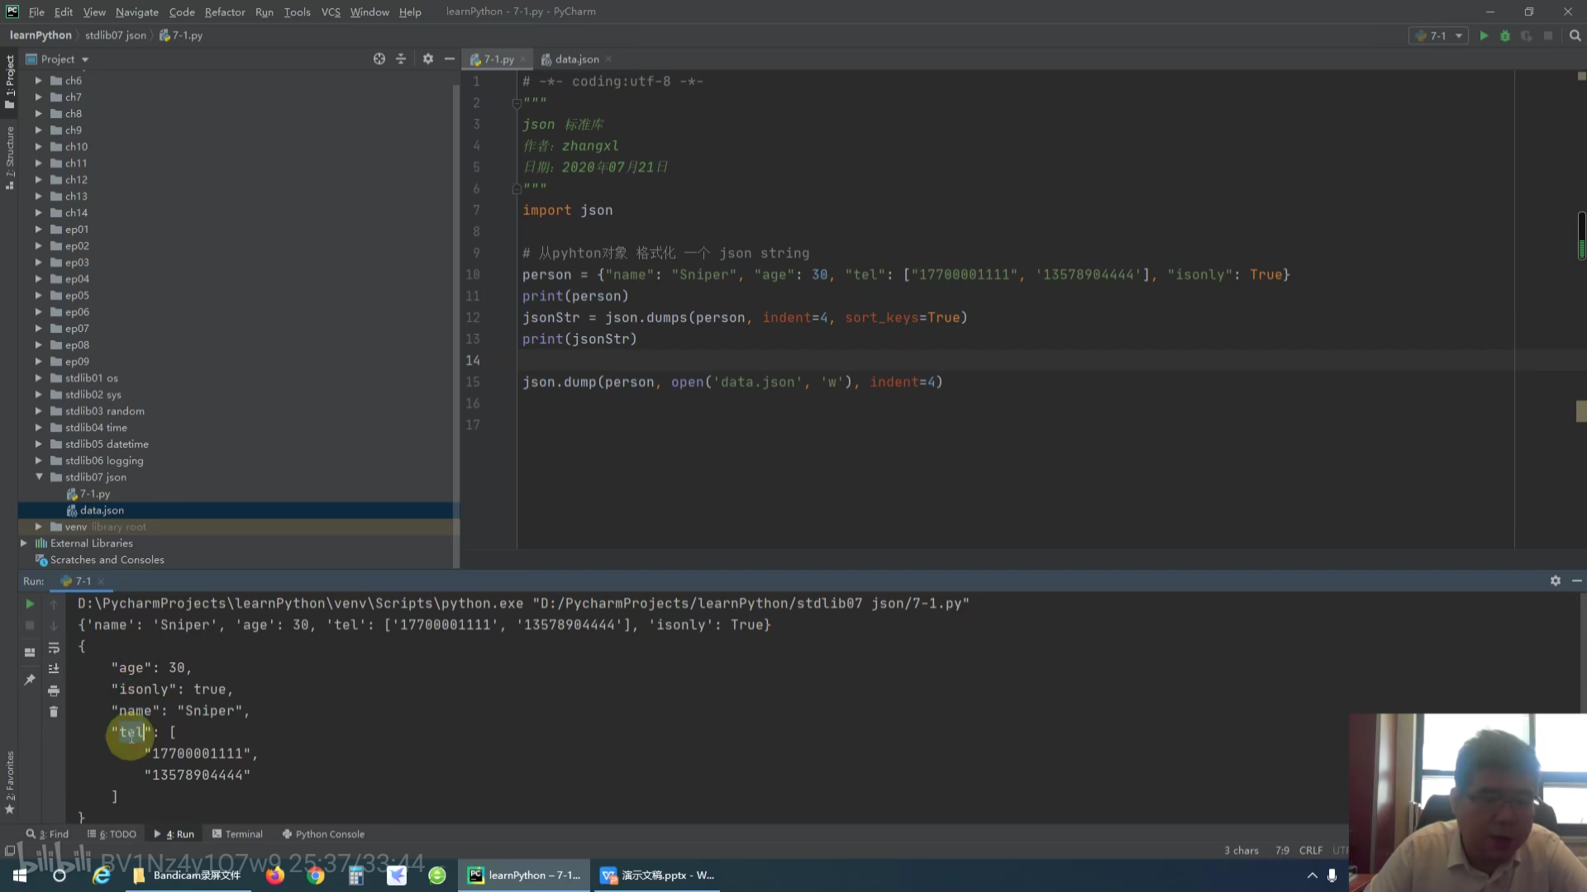This screenshot has height=892, width=1587.
Task: Expand the stdlib01 os folder
Action: pyautogui.click(x=38, y=377)
